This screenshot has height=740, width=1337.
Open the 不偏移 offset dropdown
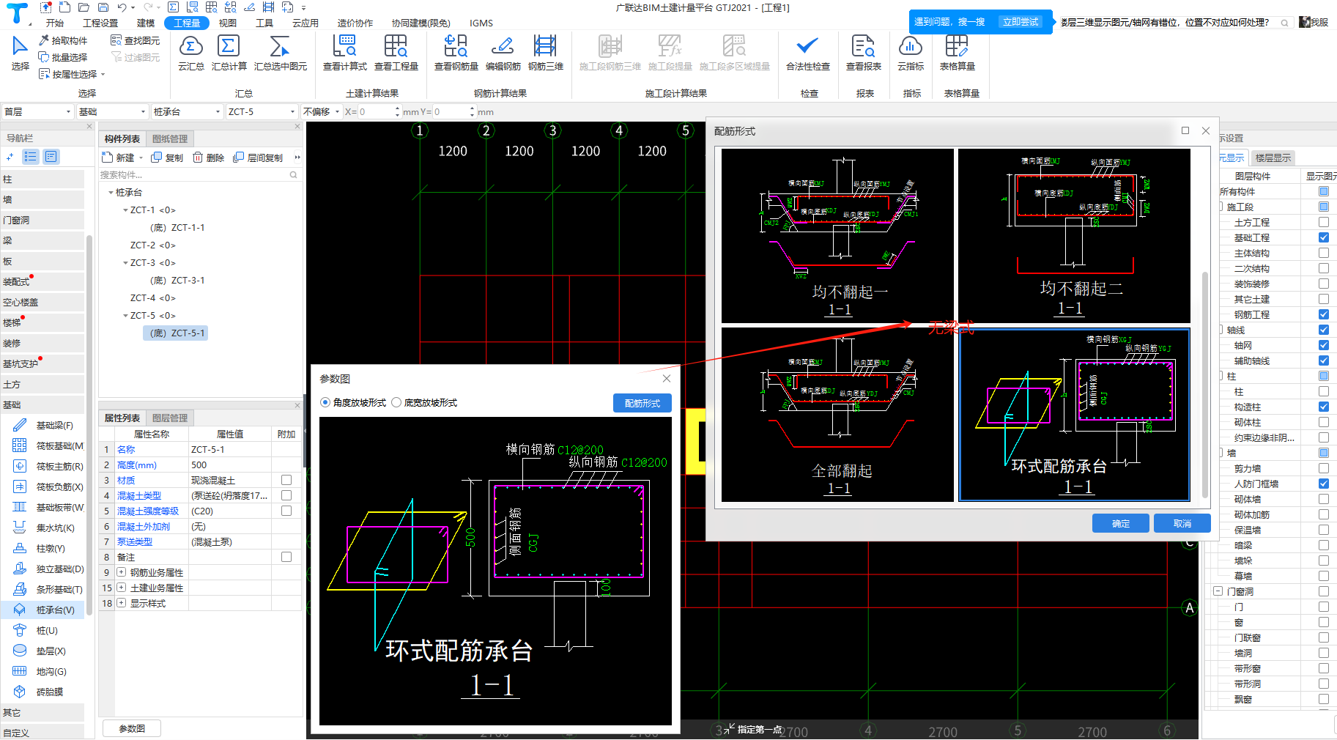(322, 111)
